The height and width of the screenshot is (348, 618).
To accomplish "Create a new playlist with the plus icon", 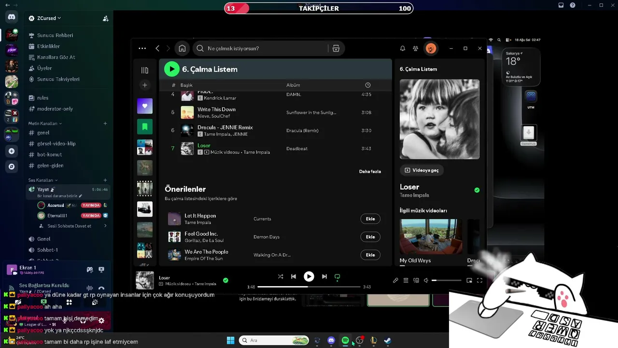I will point(145,85).
